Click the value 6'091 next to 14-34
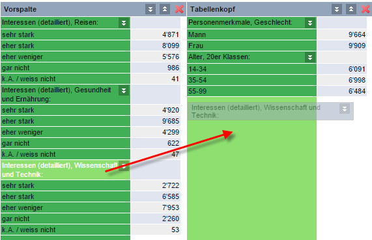Screen dimensions: 372x240 356,69
